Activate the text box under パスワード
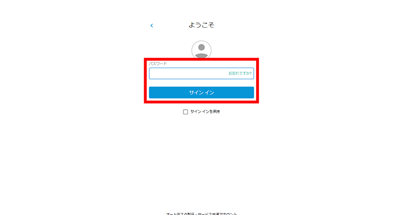Screen dimensions: 403x215 (201, 74)
